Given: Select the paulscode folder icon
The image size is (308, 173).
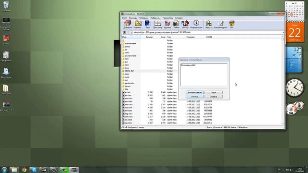Looking at the screenshot, I should pos(123,83).
